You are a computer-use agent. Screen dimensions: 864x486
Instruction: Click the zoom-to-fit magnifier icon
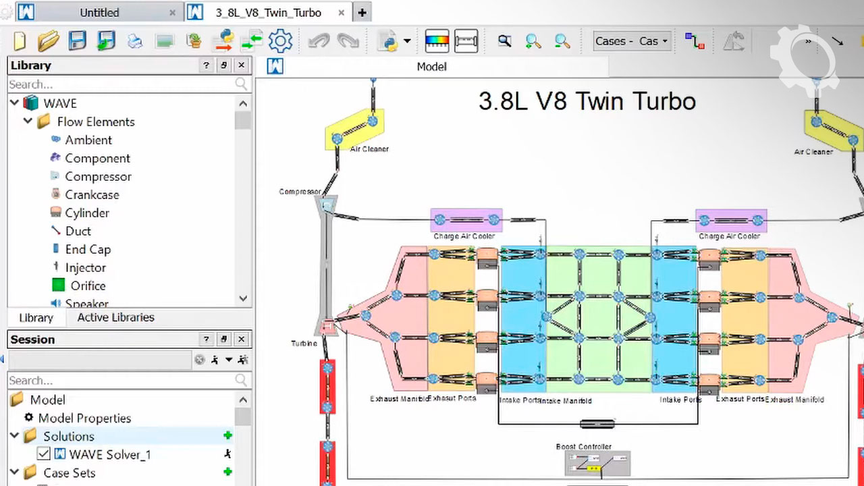pos(504,41)
